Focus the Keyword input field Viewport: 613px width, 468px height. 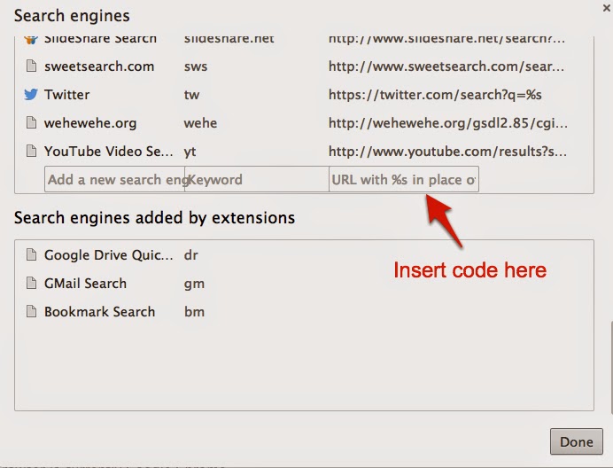pos(257,179)
